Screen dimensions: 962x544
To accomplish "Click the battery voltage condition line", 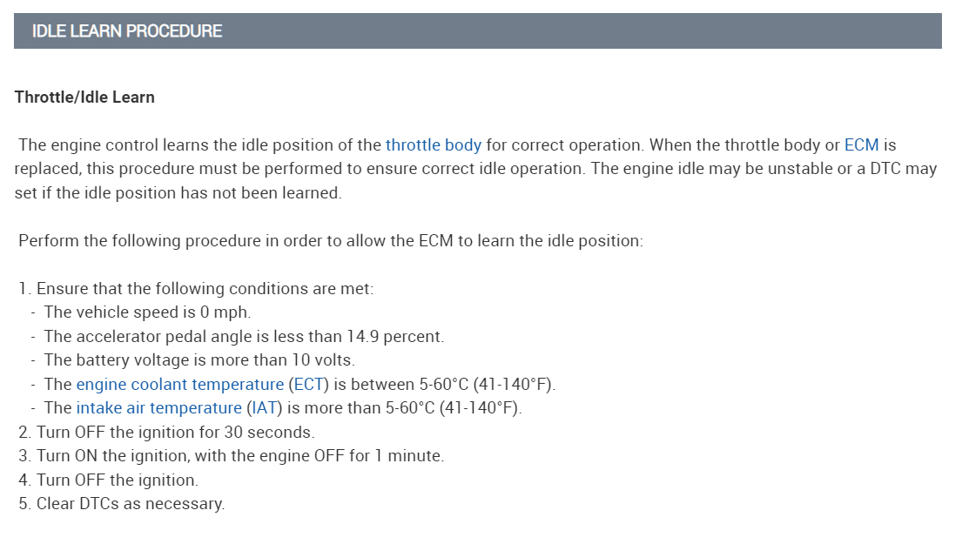I will (x=199, y=360).
